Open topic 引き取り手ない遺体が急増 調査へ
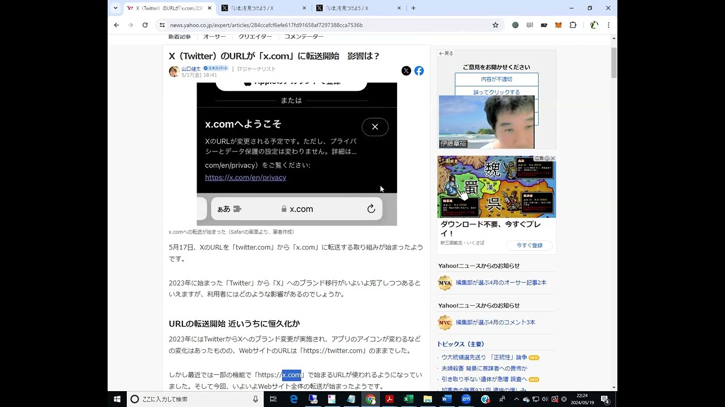 tap(484, 379)
